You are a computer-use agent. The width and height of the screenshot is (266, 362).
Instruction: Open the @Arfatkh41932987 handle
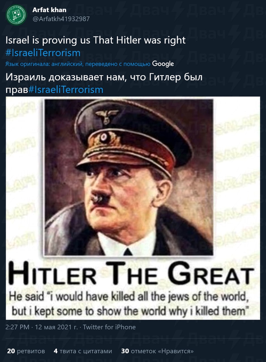pyautogui.click(x=61, y=19)
